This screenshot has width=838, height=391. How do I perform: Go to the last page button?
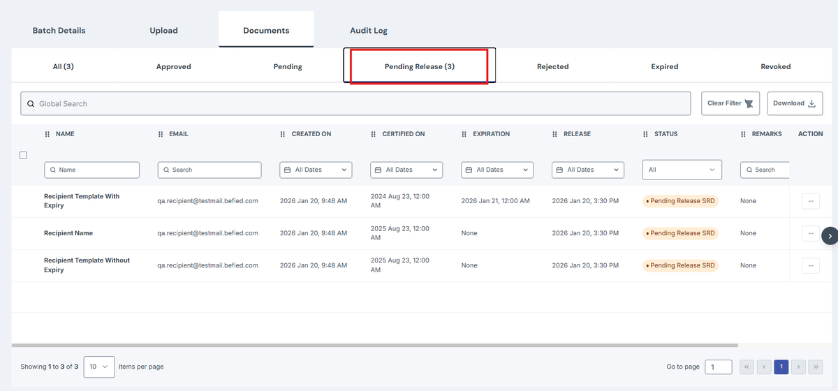(x=815, y=367)
